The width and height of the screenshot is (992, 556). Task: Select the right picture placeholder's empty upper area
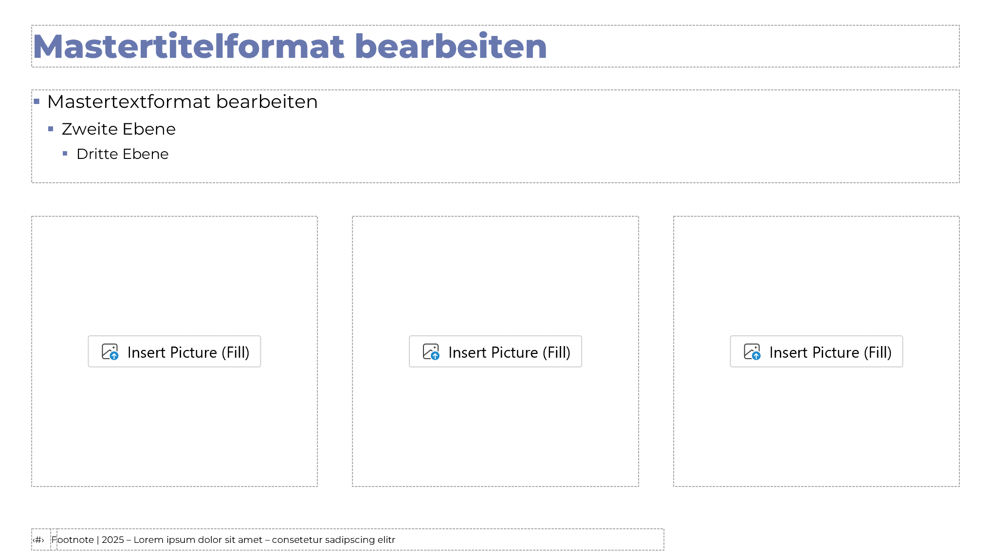816,267
